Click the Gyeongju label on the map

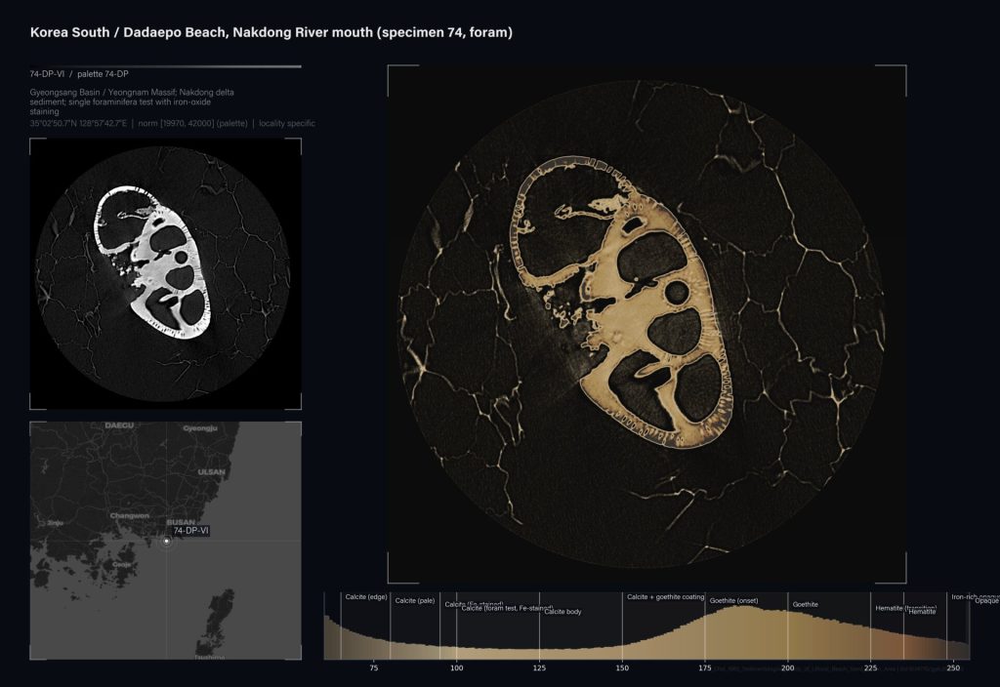(x=200, y=428)
